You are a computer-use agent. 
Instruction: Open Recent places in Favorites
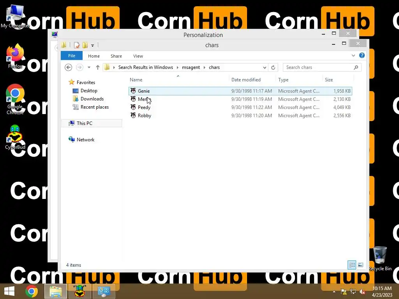click(x=95, y=107)
